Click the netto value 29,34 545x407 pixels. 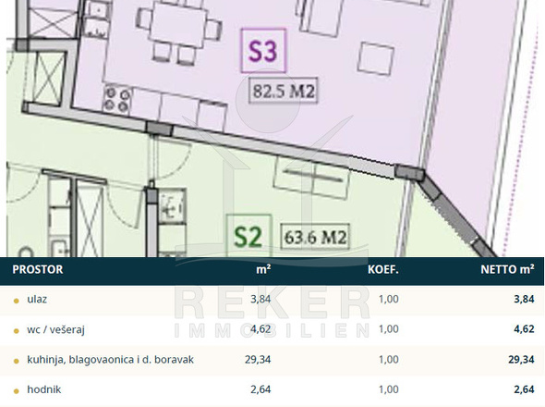[x=521, y=360]
